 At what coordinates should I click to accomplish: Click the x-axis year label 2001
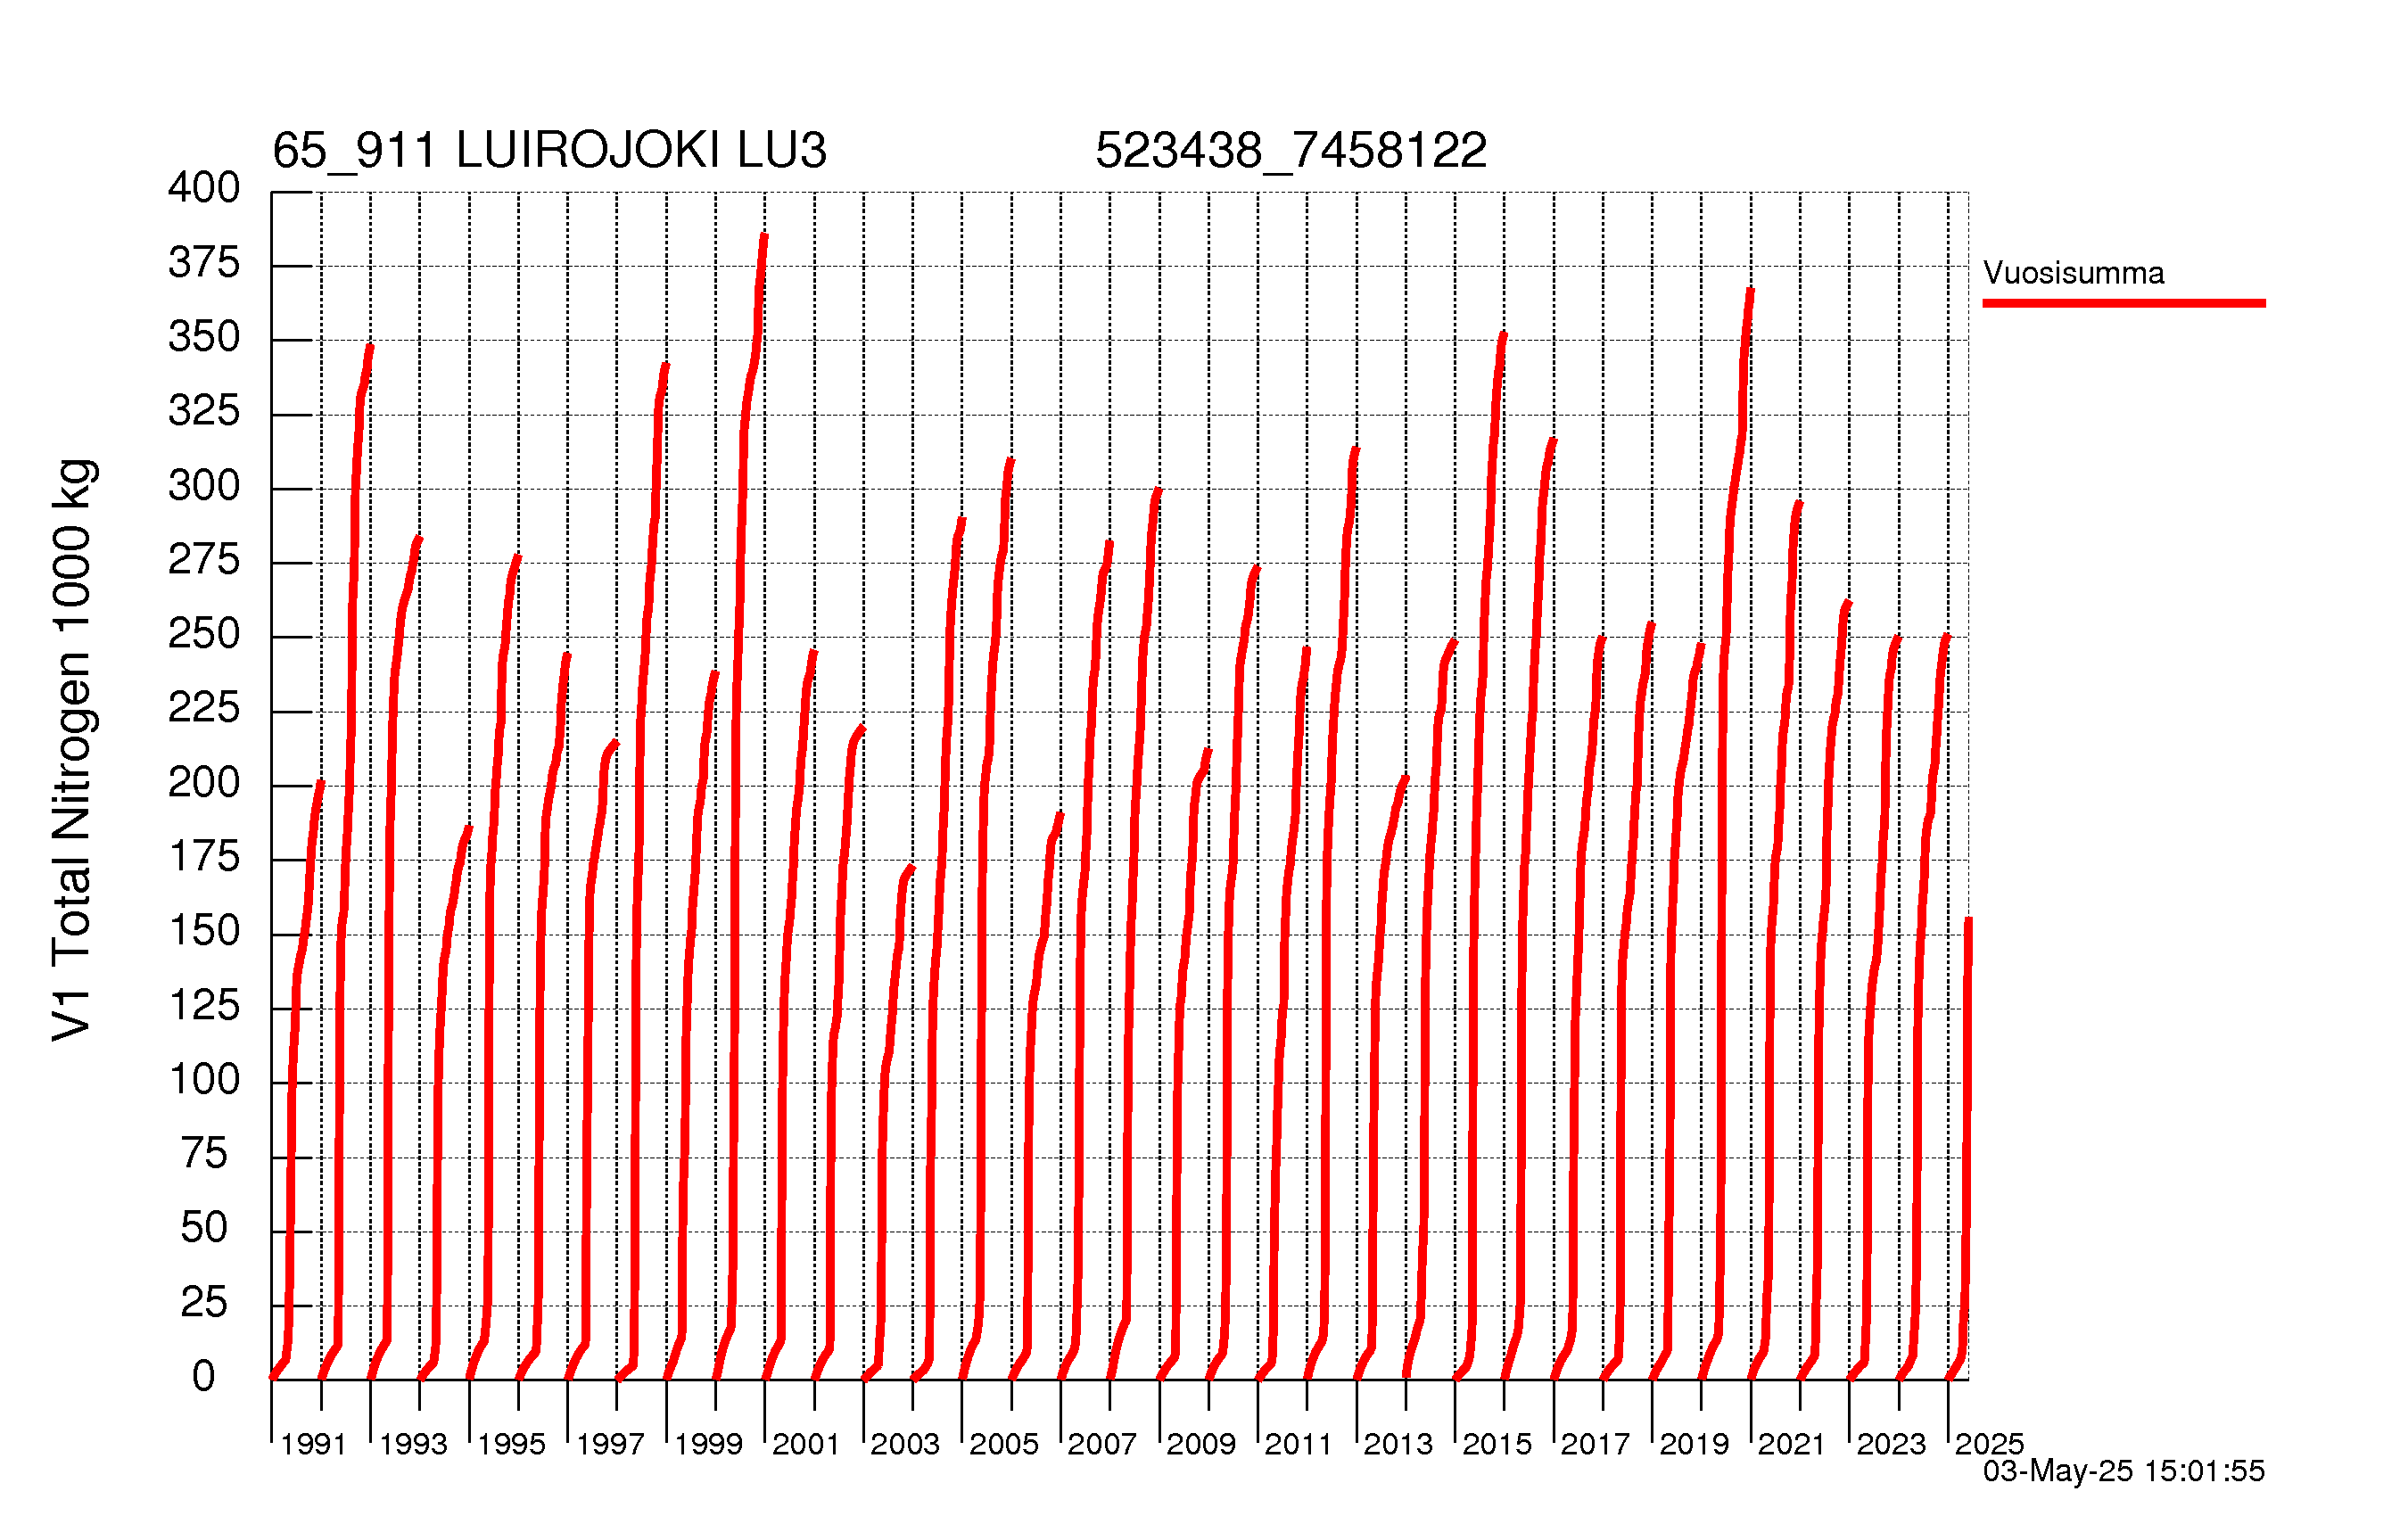pos(806,1445)
